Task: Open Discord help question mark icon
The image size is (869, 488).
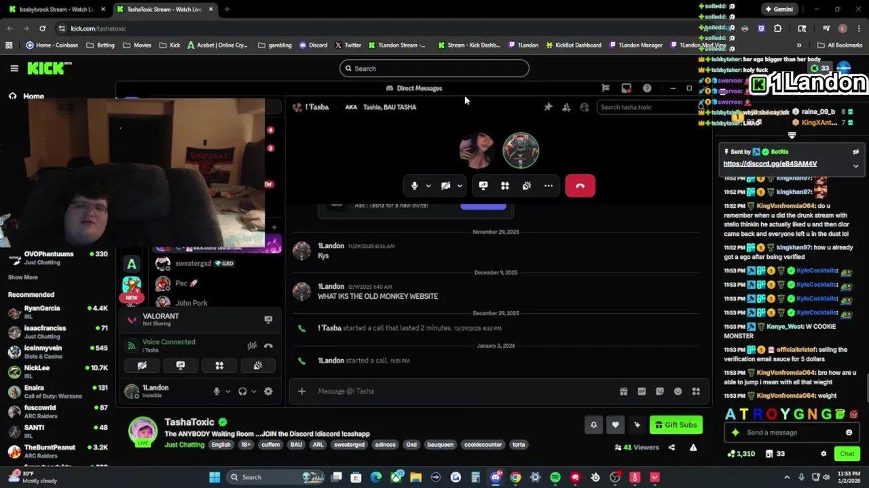Action: (x=647, y=88)
